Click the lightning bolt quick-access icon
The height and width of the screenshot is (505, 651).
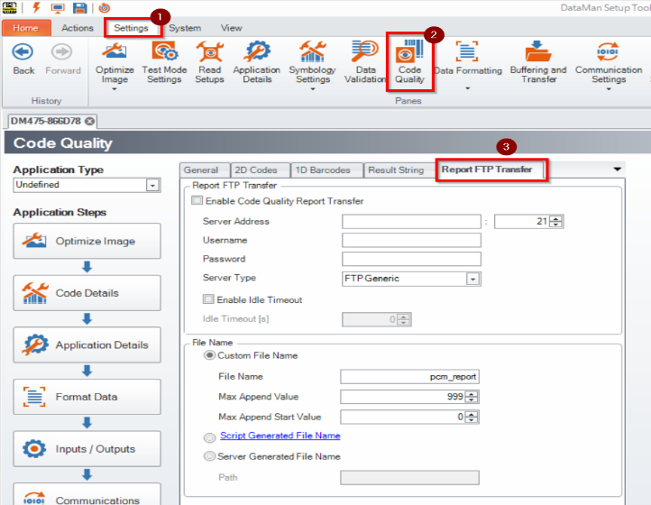pyautogui.click(x=37, y=8)
